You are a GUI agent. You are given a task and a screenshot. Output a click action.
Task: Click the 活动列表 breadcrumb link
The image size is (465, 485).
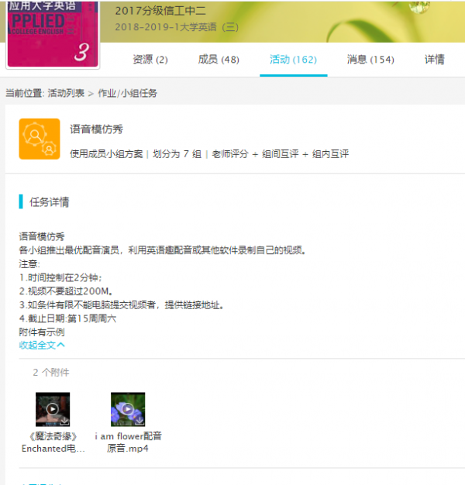tap(66, 93)
